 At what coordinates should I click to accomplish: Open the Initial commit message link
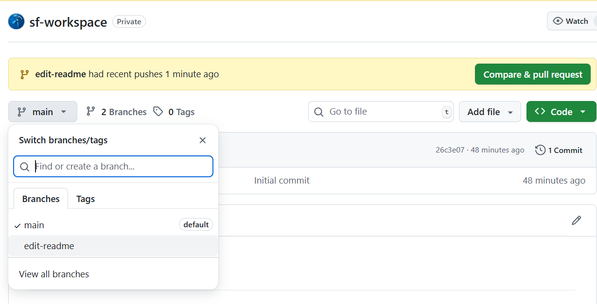coord(282,181)
